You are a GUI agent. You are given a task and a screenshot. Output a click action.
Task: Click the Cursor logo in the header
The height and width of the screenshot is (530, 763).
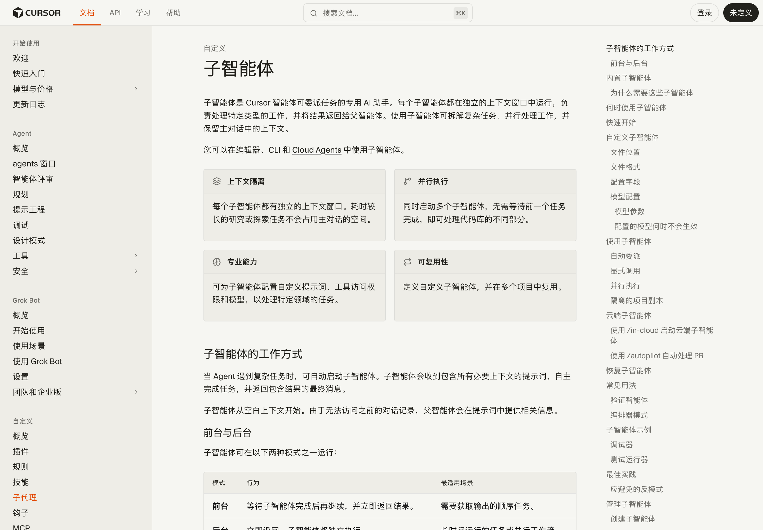pyautogui.click(x=37, y=13)
